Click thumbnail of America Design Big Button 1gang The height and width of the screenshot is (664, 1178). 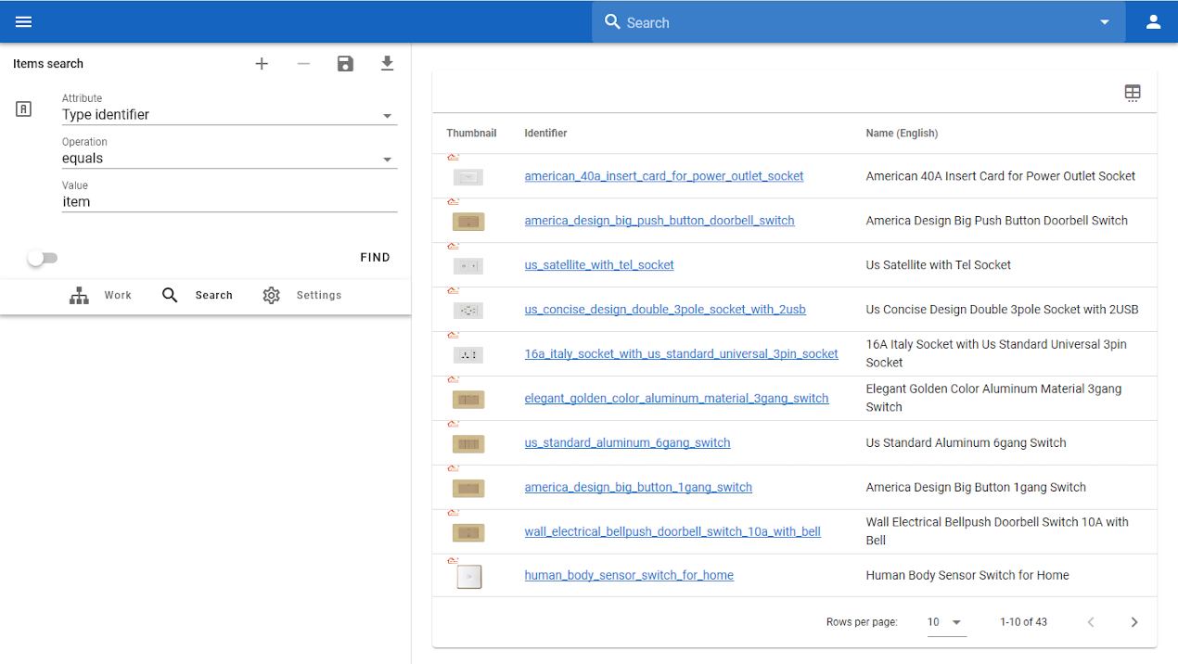coord(468,489)
